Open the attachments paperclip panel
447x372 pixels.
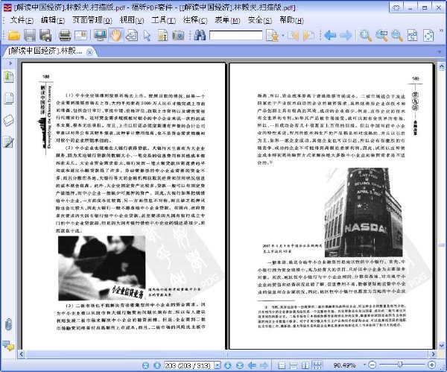(8, 324)
